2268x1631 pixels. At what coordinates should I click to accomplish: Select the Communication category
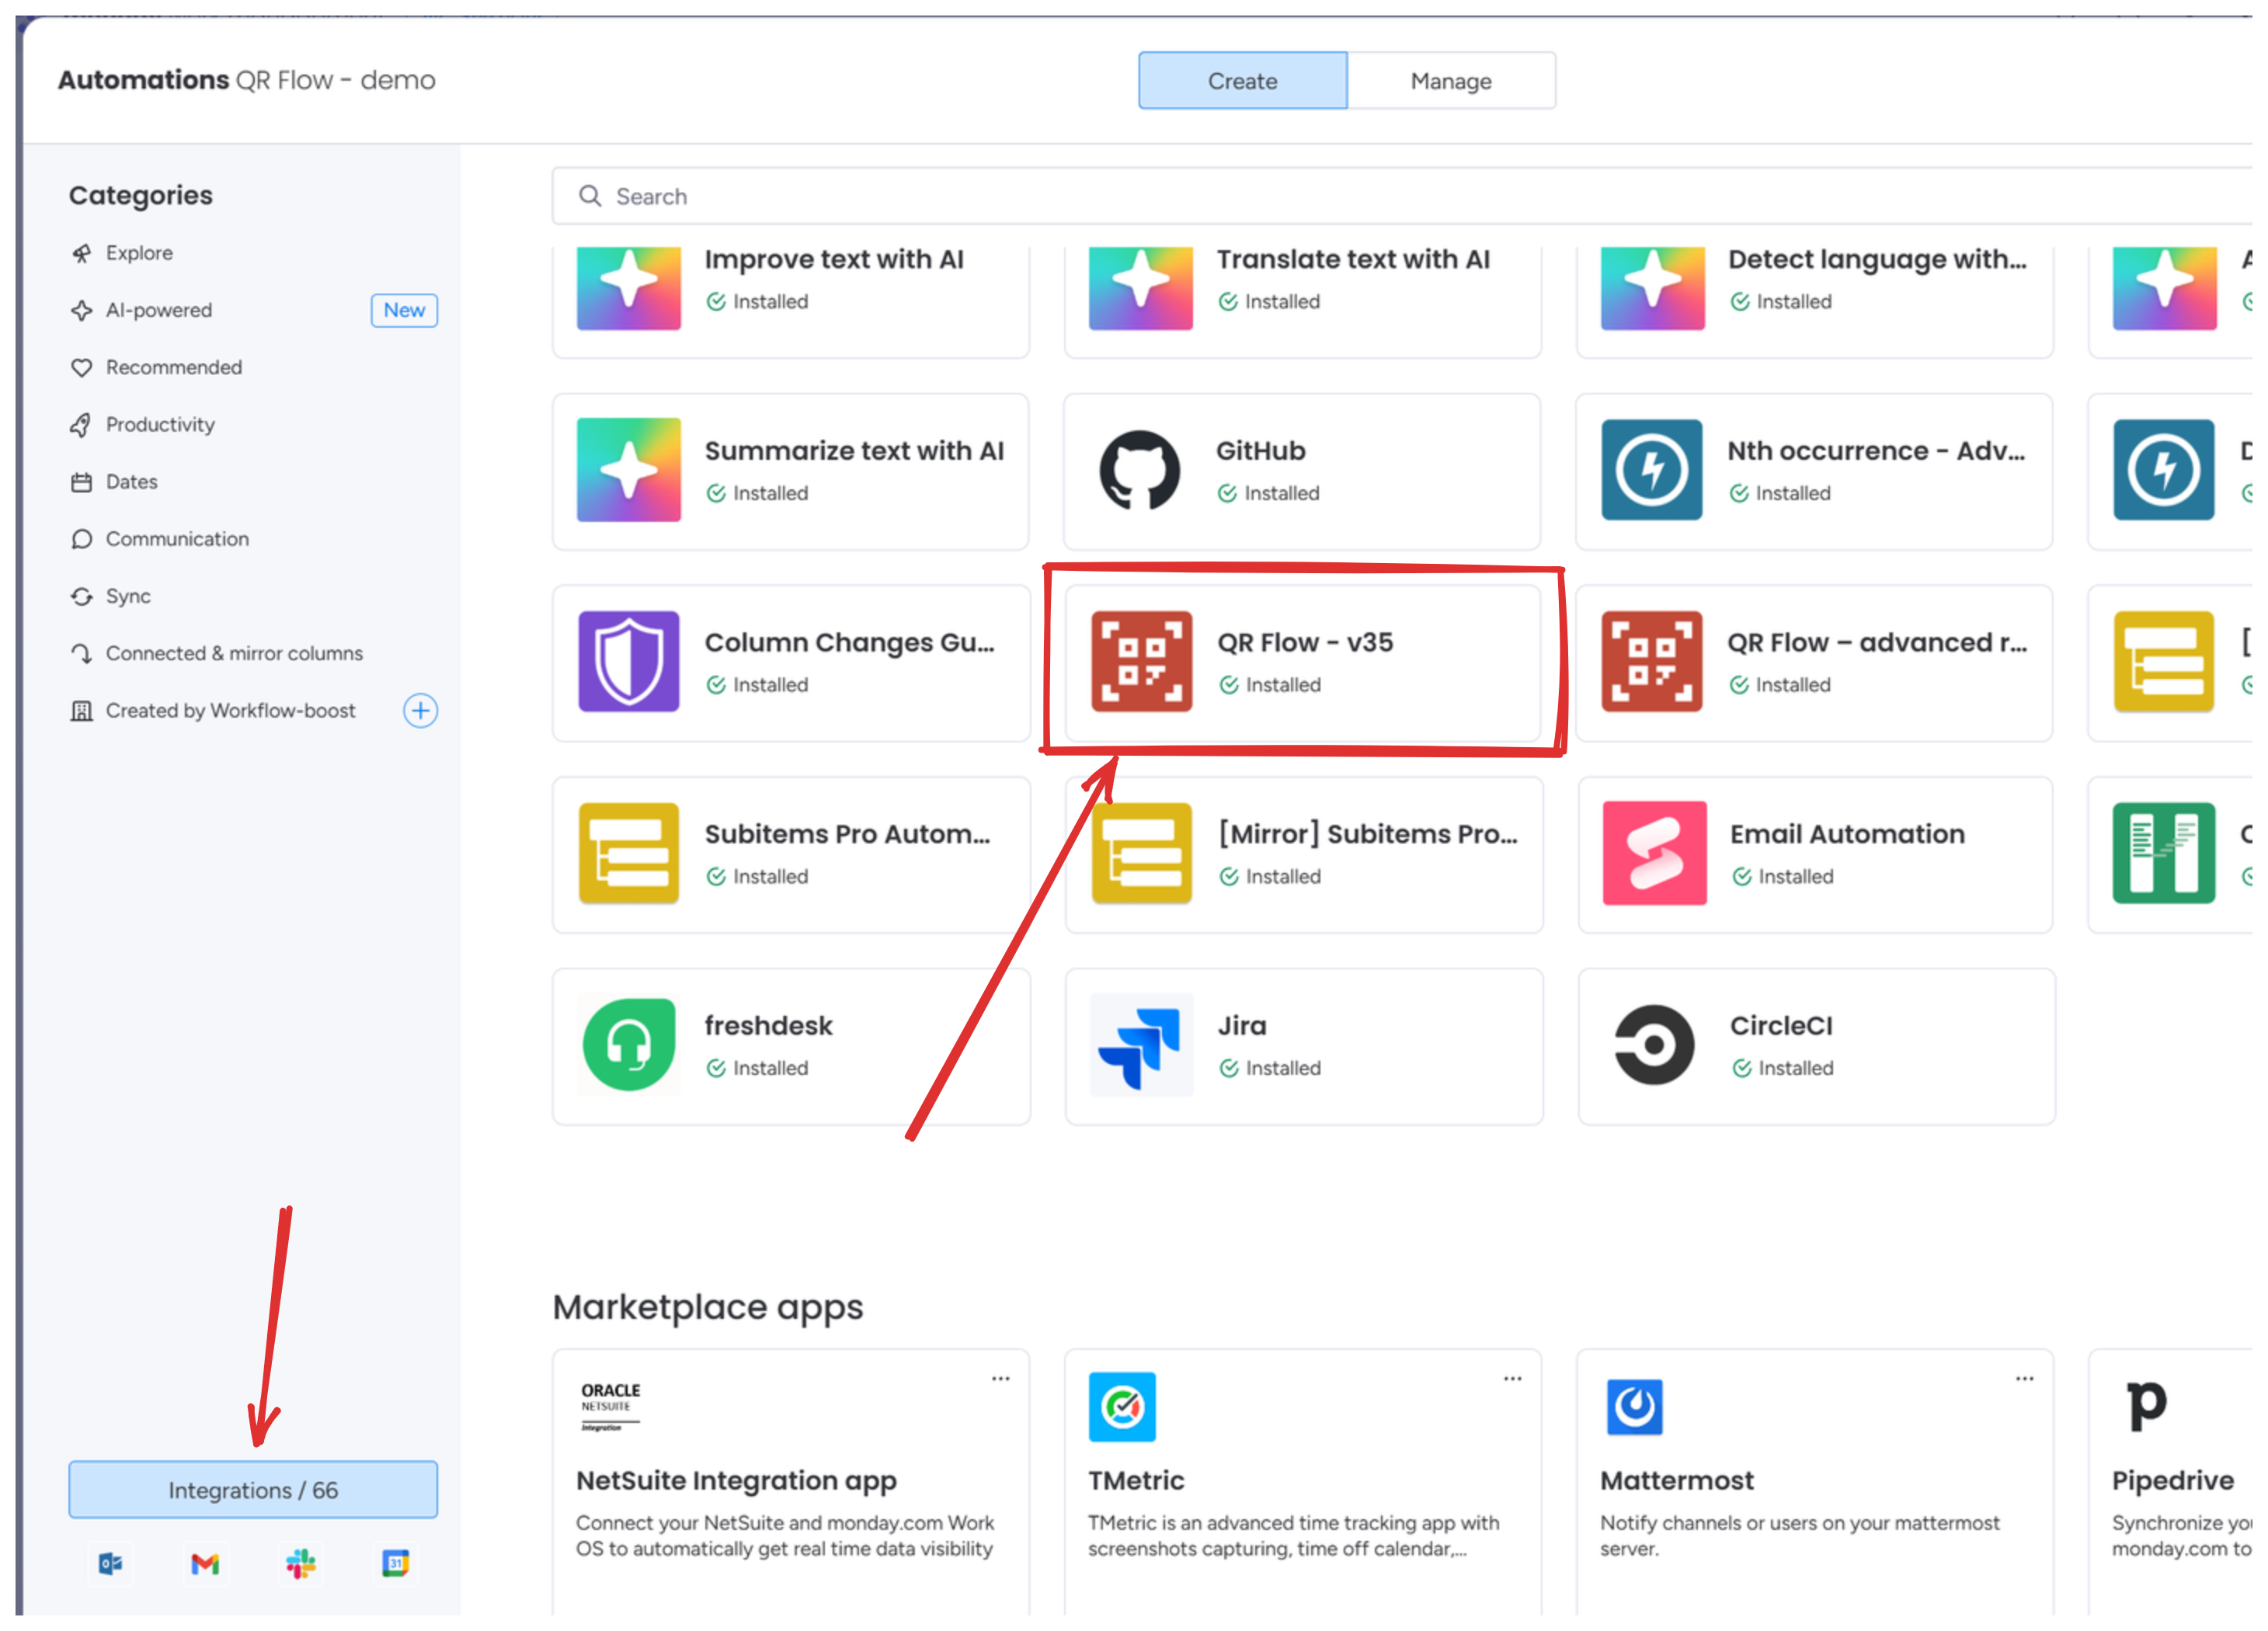tap(177, 539)
